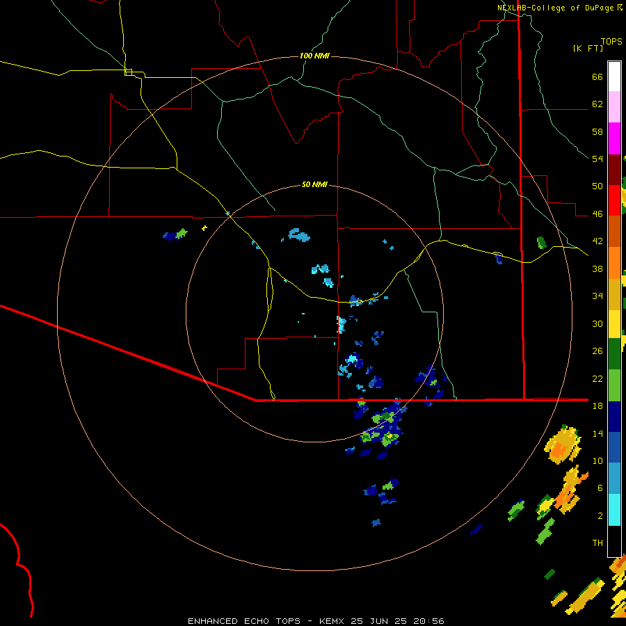626x626 pixels.
Task: Select the dark red legend color band
Action: [x=614, y=170]
